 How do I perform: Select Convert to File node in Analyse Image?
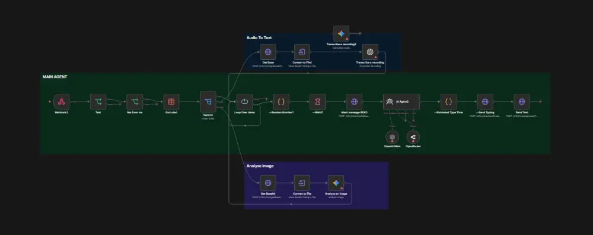coord(302,183)
